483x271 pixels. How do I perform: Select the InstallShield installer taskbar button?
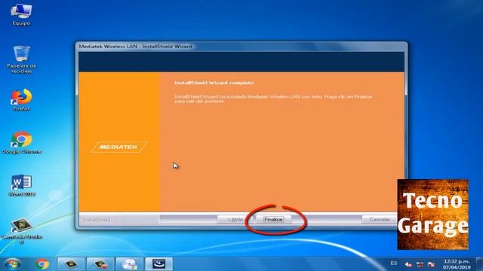click(159, 264)
